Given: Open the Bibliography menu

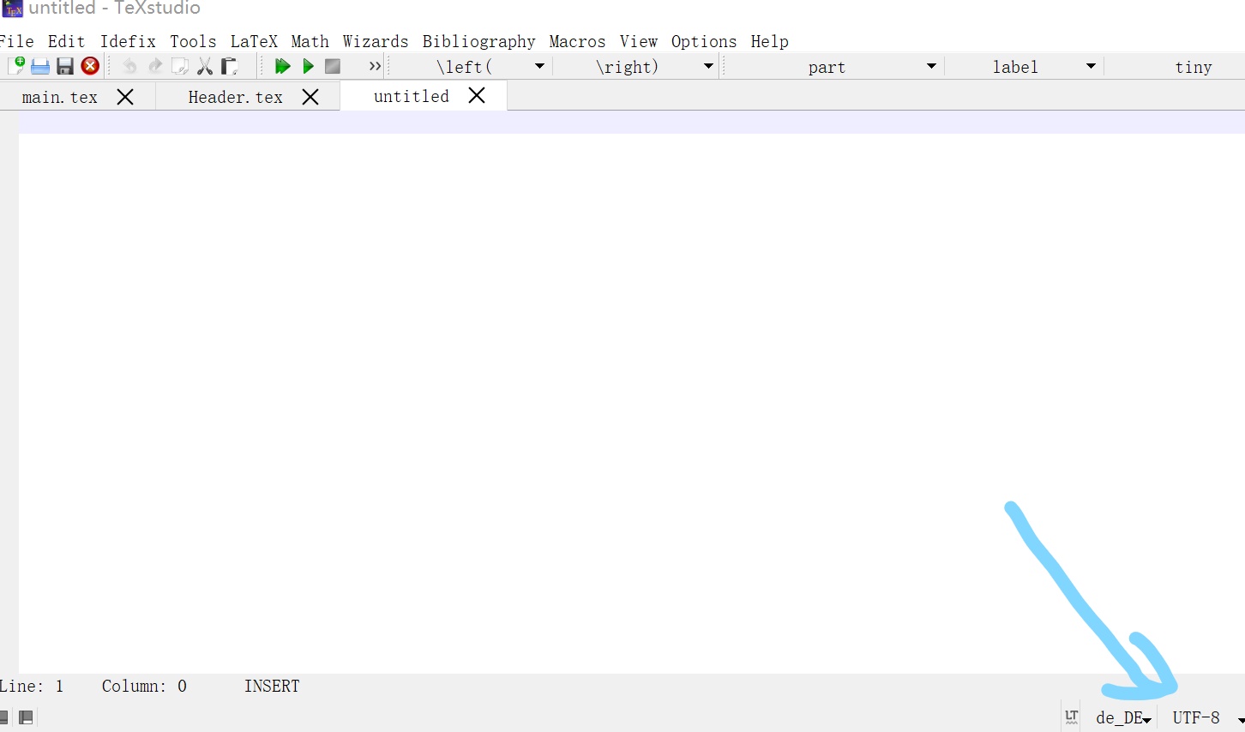Looking at the screenshot, I should click(x=478, y=41).
